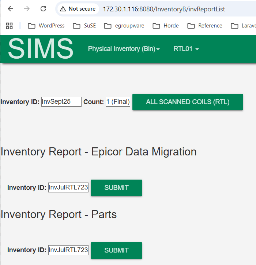Viewport: 256px width, 265px height.
Task: Open the Laravel bookmark folder
Action: pos(243,26)
